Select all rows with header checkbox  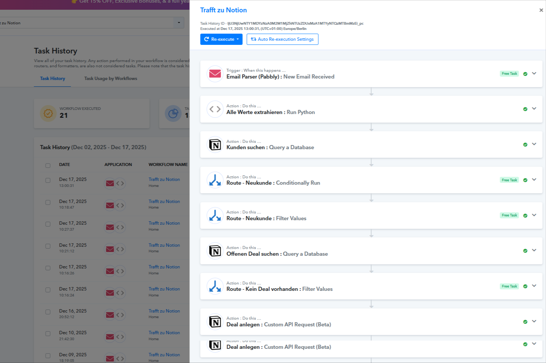click(48, 165)
